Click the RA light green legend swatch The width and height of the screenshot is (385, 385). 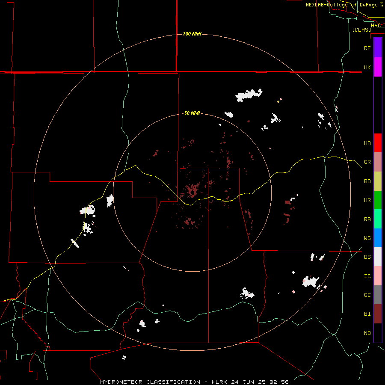pos(378,219)
